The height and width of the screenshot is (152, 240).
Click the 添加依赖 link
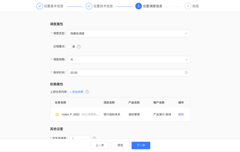click(x=76, y=92)
